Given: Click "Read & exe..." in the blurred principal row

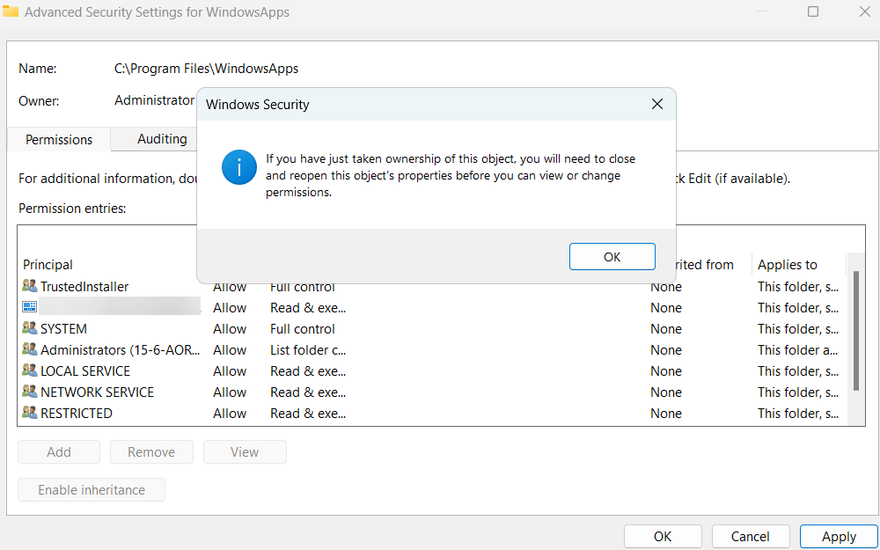Looking at the screenshot, I should [308, 307].
